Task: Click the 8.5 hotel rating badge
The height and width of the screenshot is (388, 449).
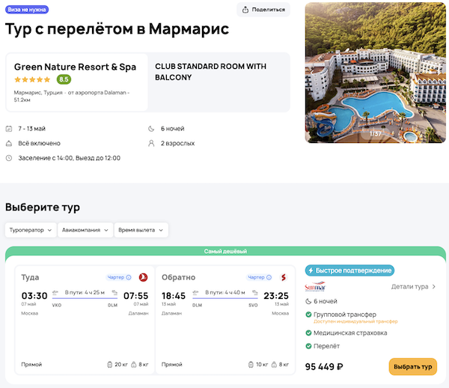Action: click(x=64, y=79)
